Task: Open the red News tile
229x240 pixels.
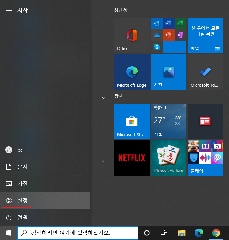Action: (205, 121)
